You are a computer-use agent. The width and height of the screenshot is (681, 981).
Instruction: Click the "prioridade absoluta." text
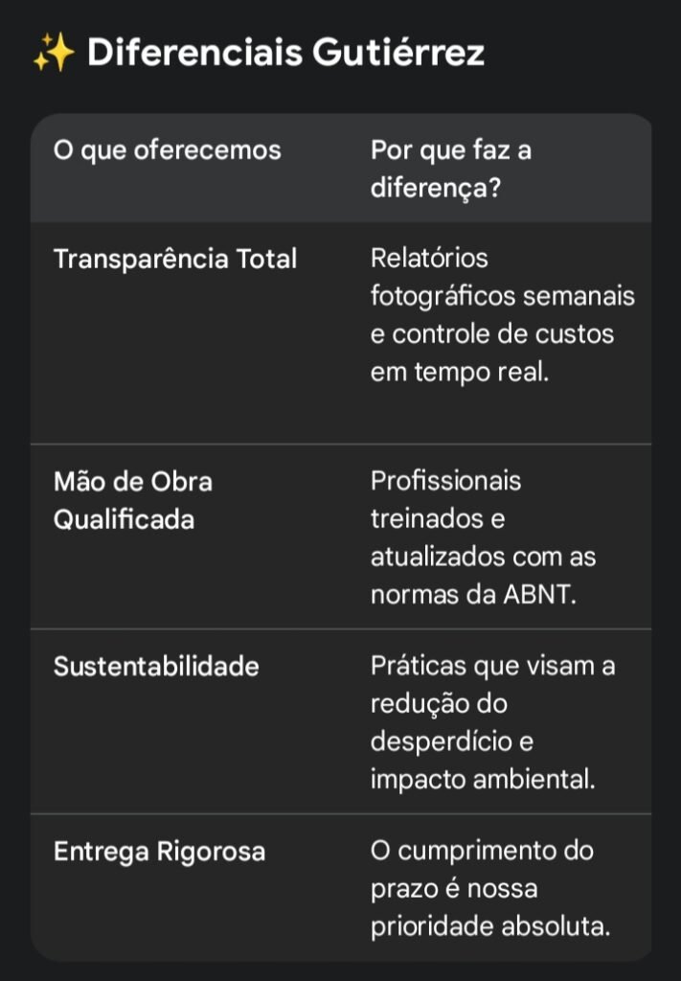click(489, 927)
